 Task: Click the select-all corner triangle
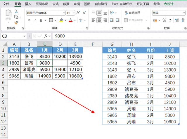pos(5,44)
